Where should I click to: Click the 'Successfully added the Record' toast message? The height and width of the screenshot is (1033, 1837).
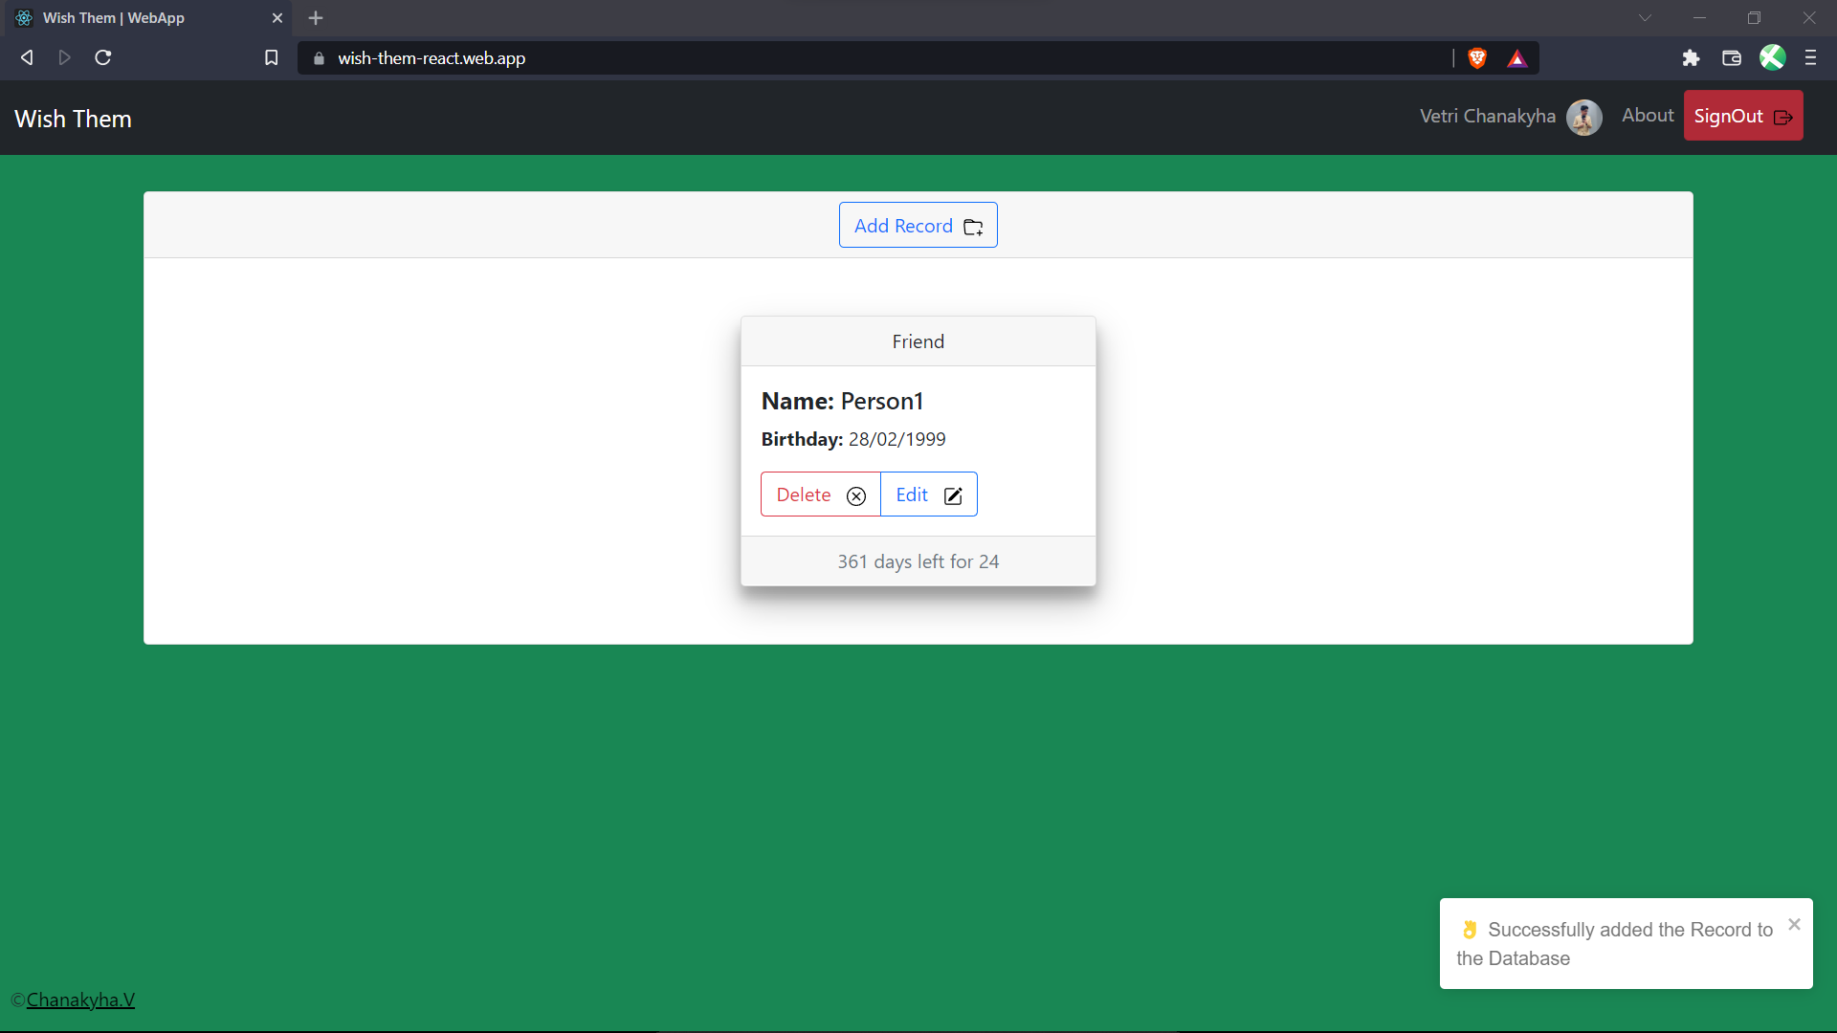[x=1615, y=944]
